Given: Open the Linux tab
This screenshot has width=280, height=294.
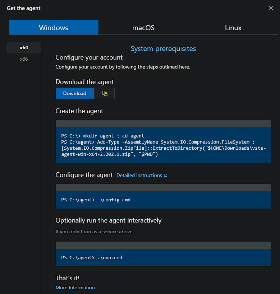Looking at the screenshot, I should [x=233, y=28].
